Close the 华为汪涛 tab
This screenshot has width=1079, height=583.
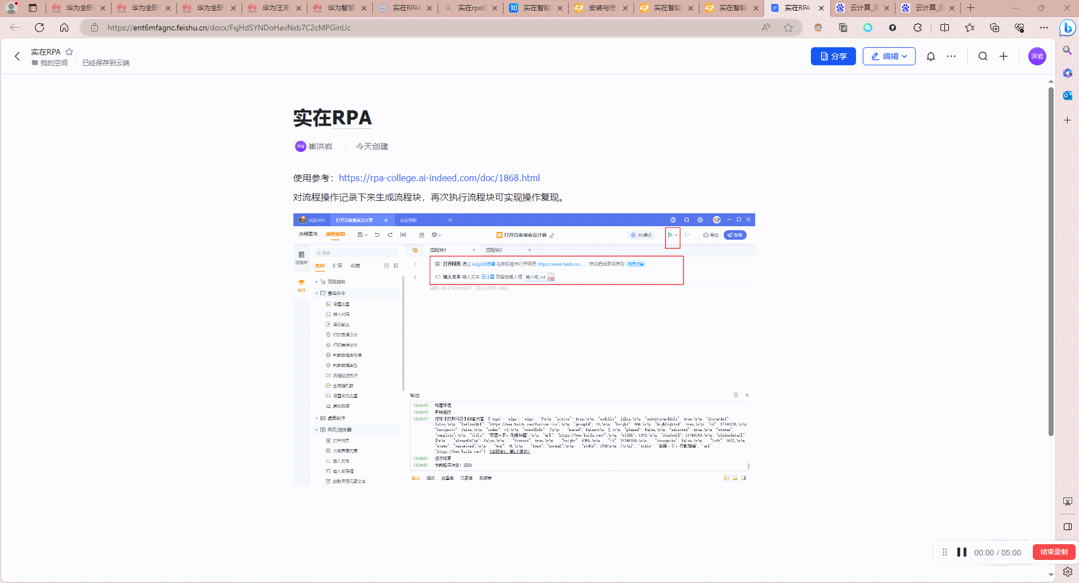(x=298, y=8)
